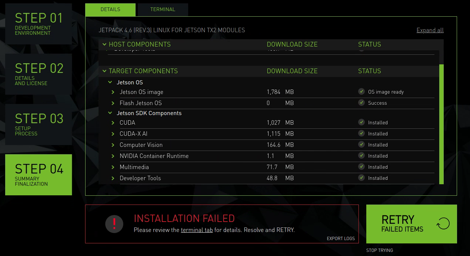Expand the Computer Vision row

(x=113, y=145)
